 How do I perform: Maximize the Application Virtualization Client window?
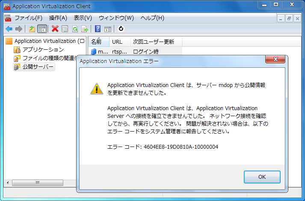click(x=276, y=4)
